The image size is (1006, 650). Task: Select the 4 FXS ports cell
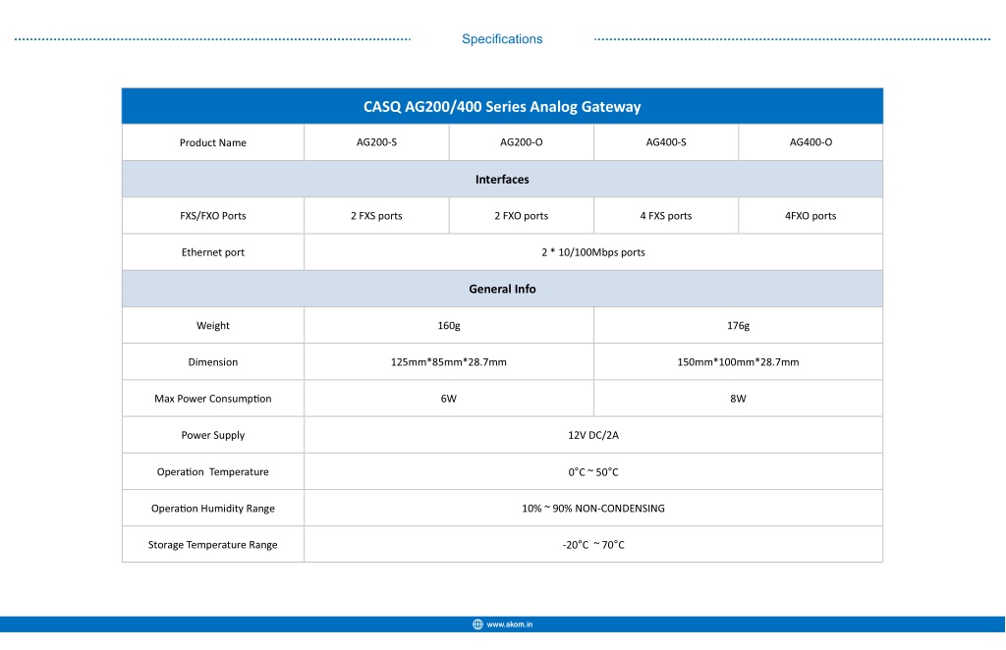click(x=666, y=215)
